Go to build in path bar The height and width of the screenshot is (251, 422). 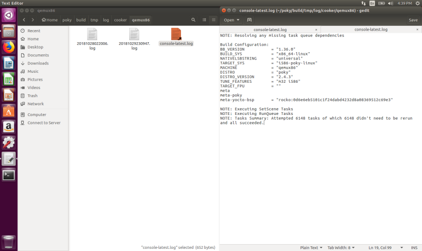[81, 20]
